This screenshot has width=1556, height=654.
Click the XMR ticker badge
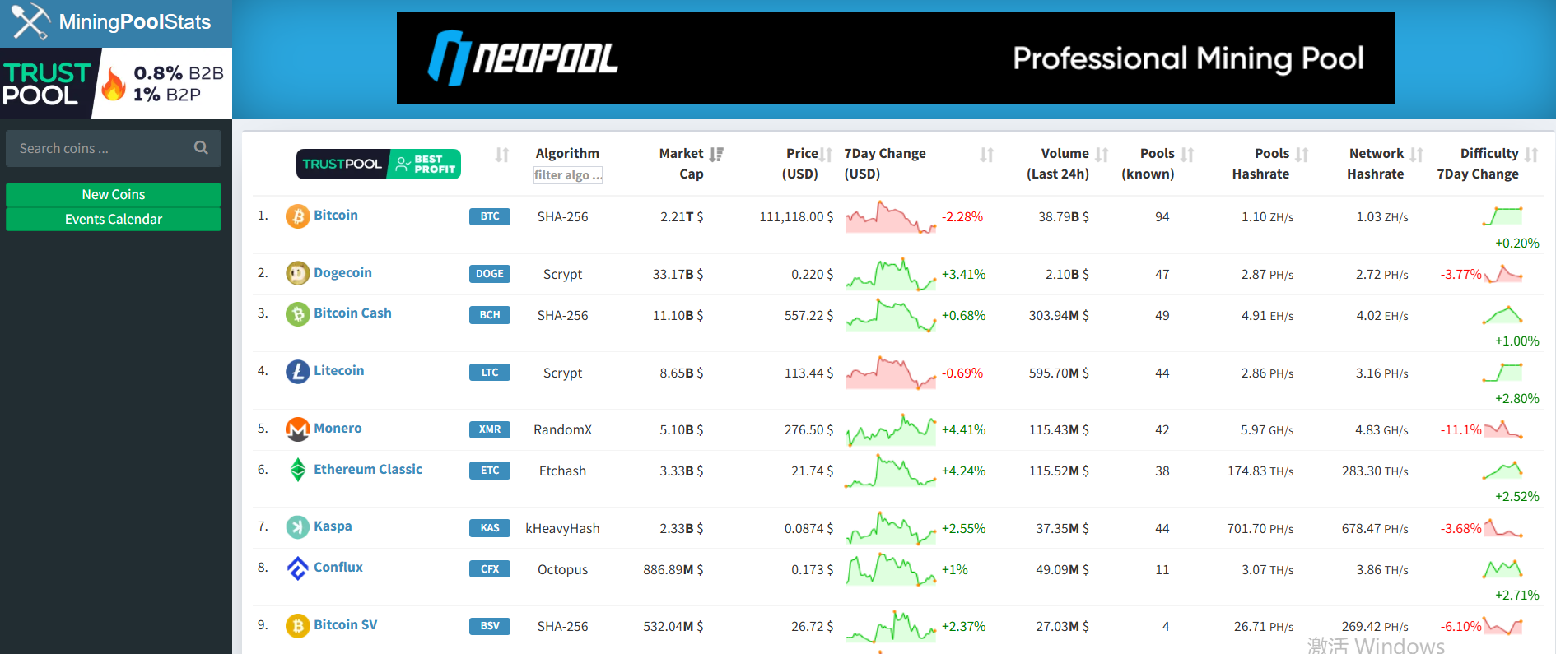[490, 429]
